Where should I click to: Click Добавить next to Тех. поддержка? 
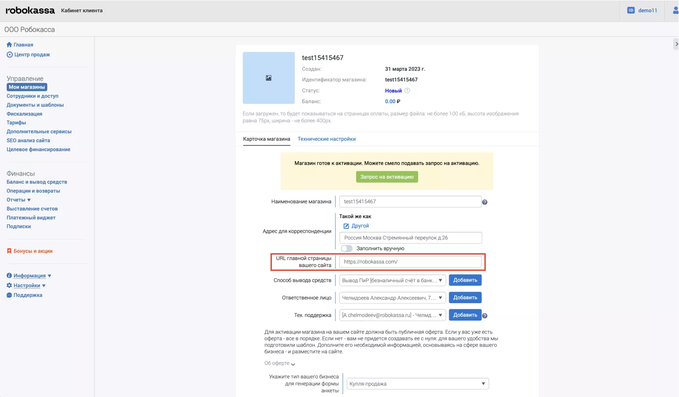(465, 315)
